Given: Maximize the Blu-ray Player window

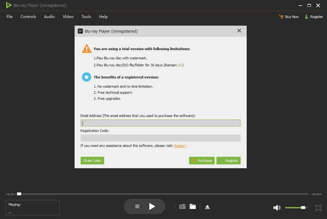Looking at the screenshot, I should (x=309, y=5).
